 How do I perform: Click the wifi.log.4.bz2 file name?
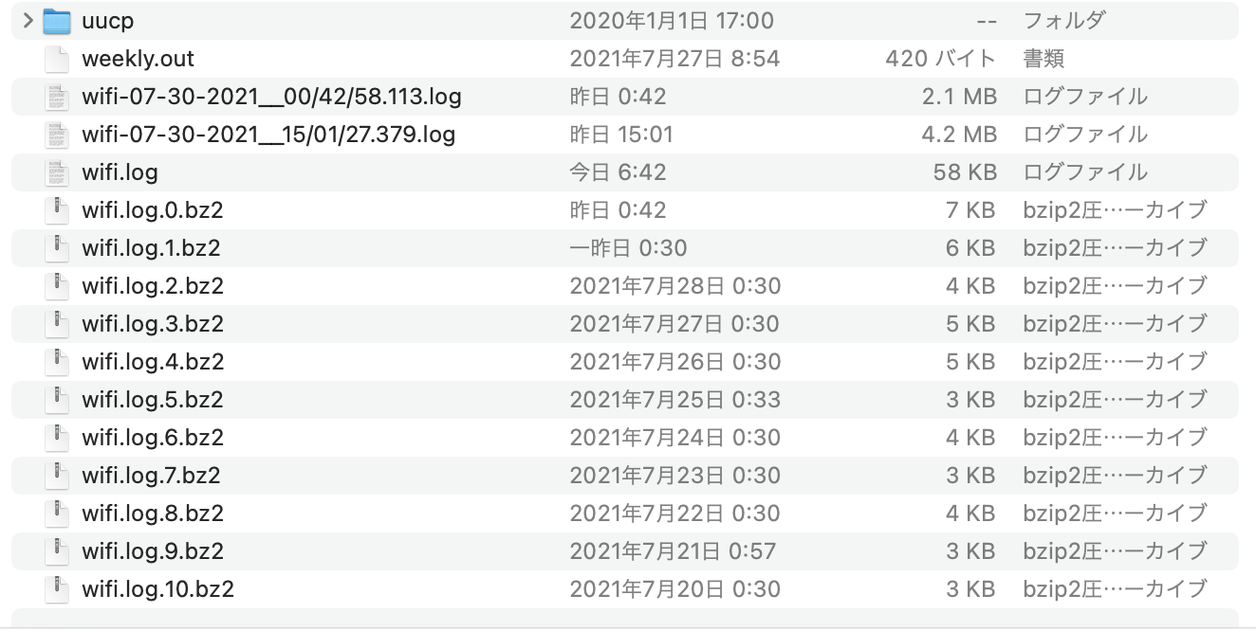(x=152, y=362)
